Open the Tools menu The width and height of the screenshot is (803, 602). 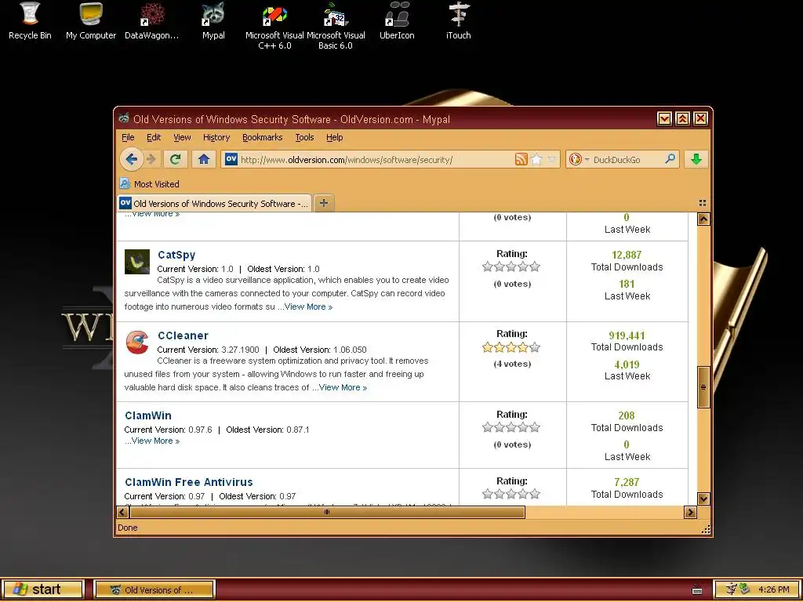click(x=304, y=137)
